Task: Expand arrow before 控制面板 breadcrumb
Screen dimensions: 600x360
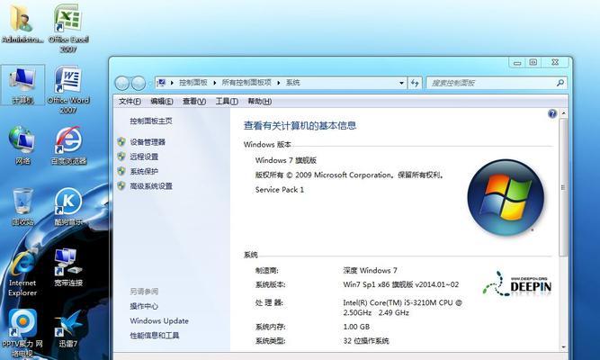Action: [172, 83]
